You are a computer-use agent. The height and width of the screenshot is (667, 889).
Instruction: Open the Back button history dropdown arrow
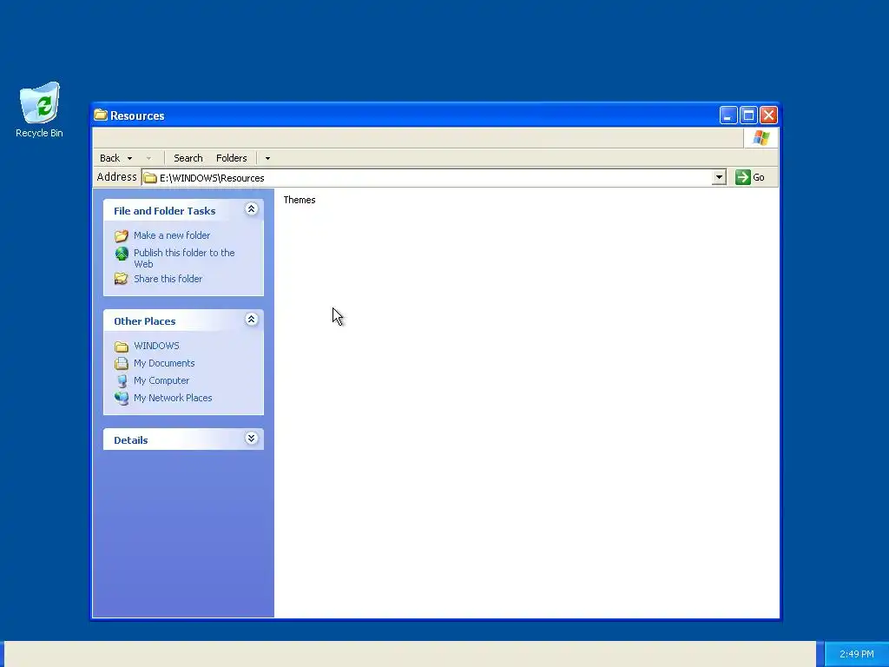tap(130, 158)
